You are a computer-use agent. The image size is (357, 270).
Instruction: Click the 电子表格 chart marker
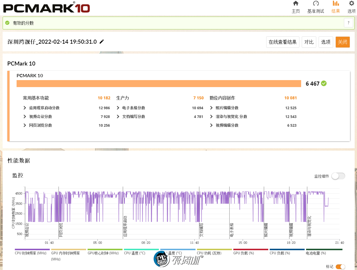[232, 230]
